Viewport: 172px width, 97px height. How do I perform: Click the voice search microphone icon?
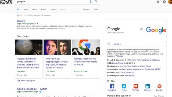(91, 2)
